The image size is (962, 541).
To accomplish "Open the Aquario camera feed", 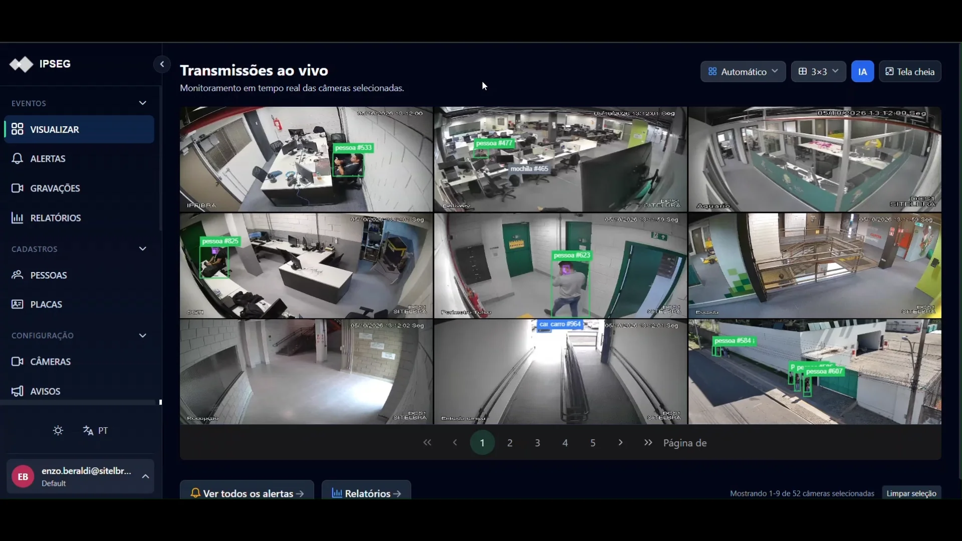I will (815, 159).
